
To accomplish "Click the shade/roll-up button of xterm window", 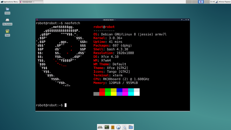I will tap(182, 20).
